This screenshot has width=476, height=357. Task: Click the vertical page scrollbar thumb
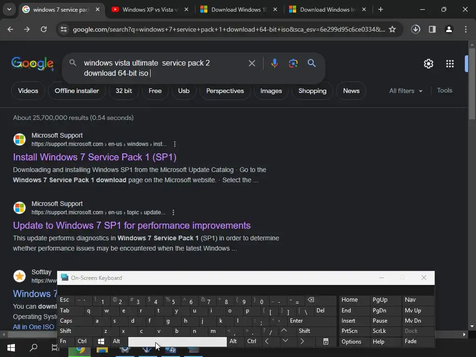click(472, 83)
